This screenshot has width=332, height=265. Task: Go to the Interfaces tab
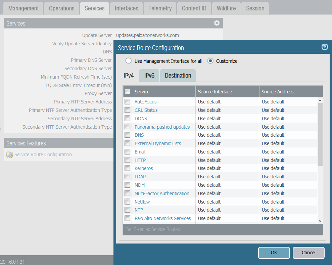127,8
